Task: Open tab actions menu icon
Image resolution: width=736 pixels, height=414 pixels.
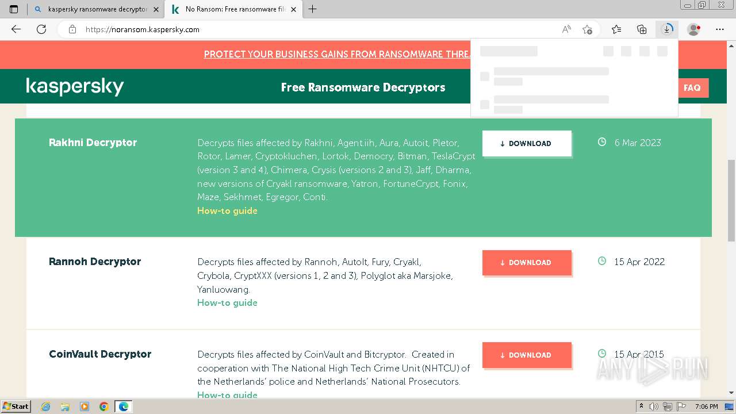Action: pyautogui.click(x=14, y=9)
